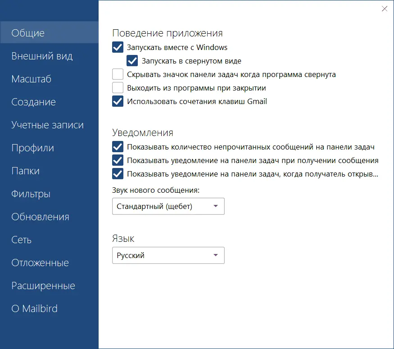Open "Расширенные" settings section

43,286
